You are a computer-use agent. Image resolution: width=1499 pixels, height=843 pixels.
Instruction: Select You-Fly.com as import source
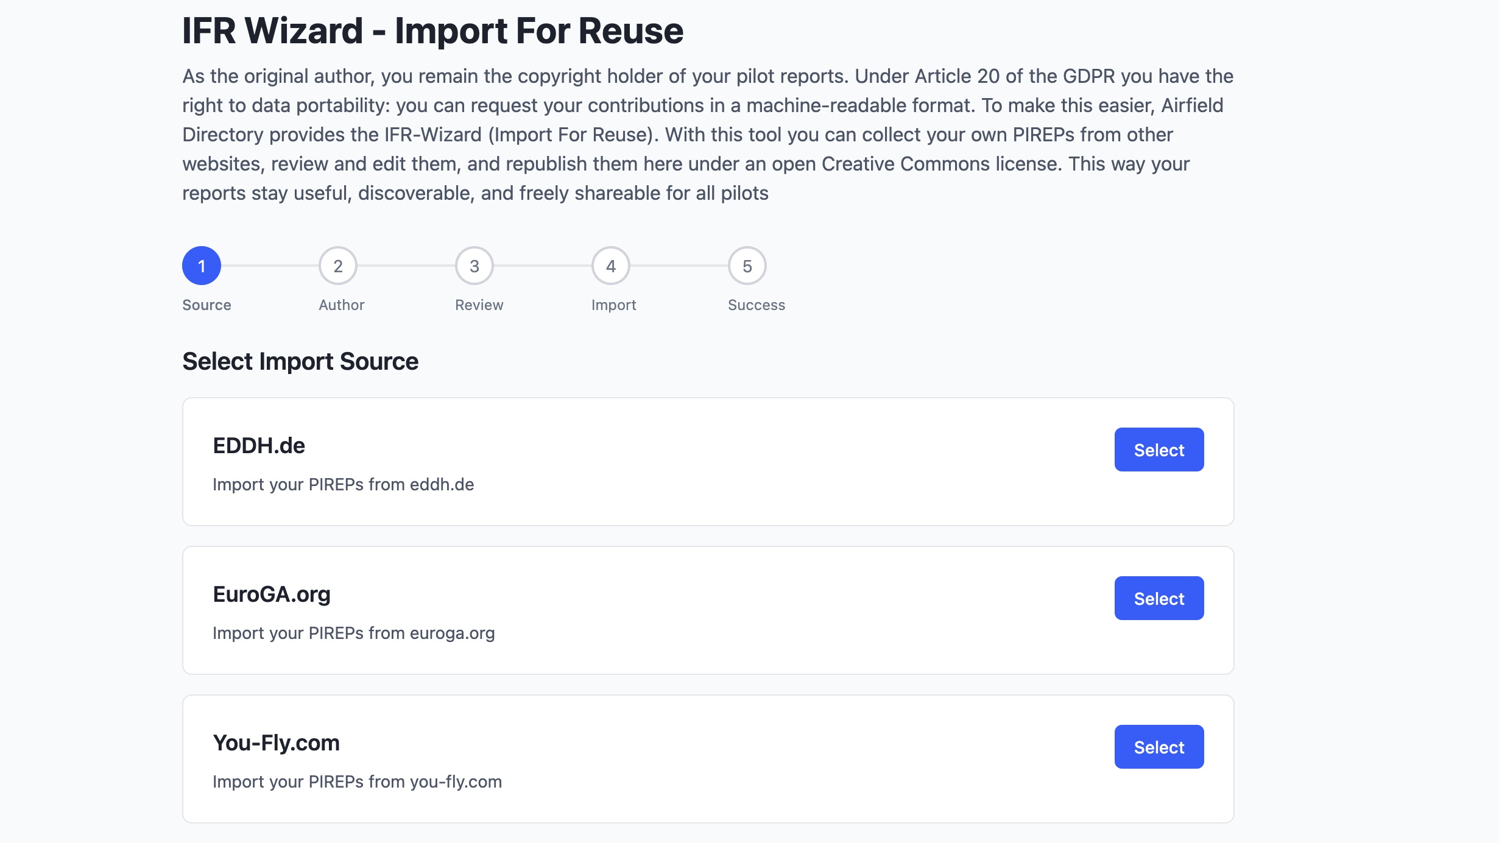pyautogui.click(x=1159, y=747)
